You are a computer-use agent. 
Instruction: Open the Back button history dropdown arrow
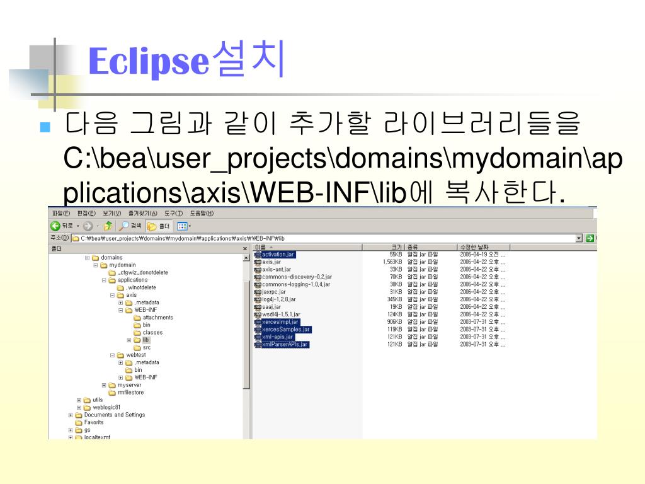click(x=78, y=226)
